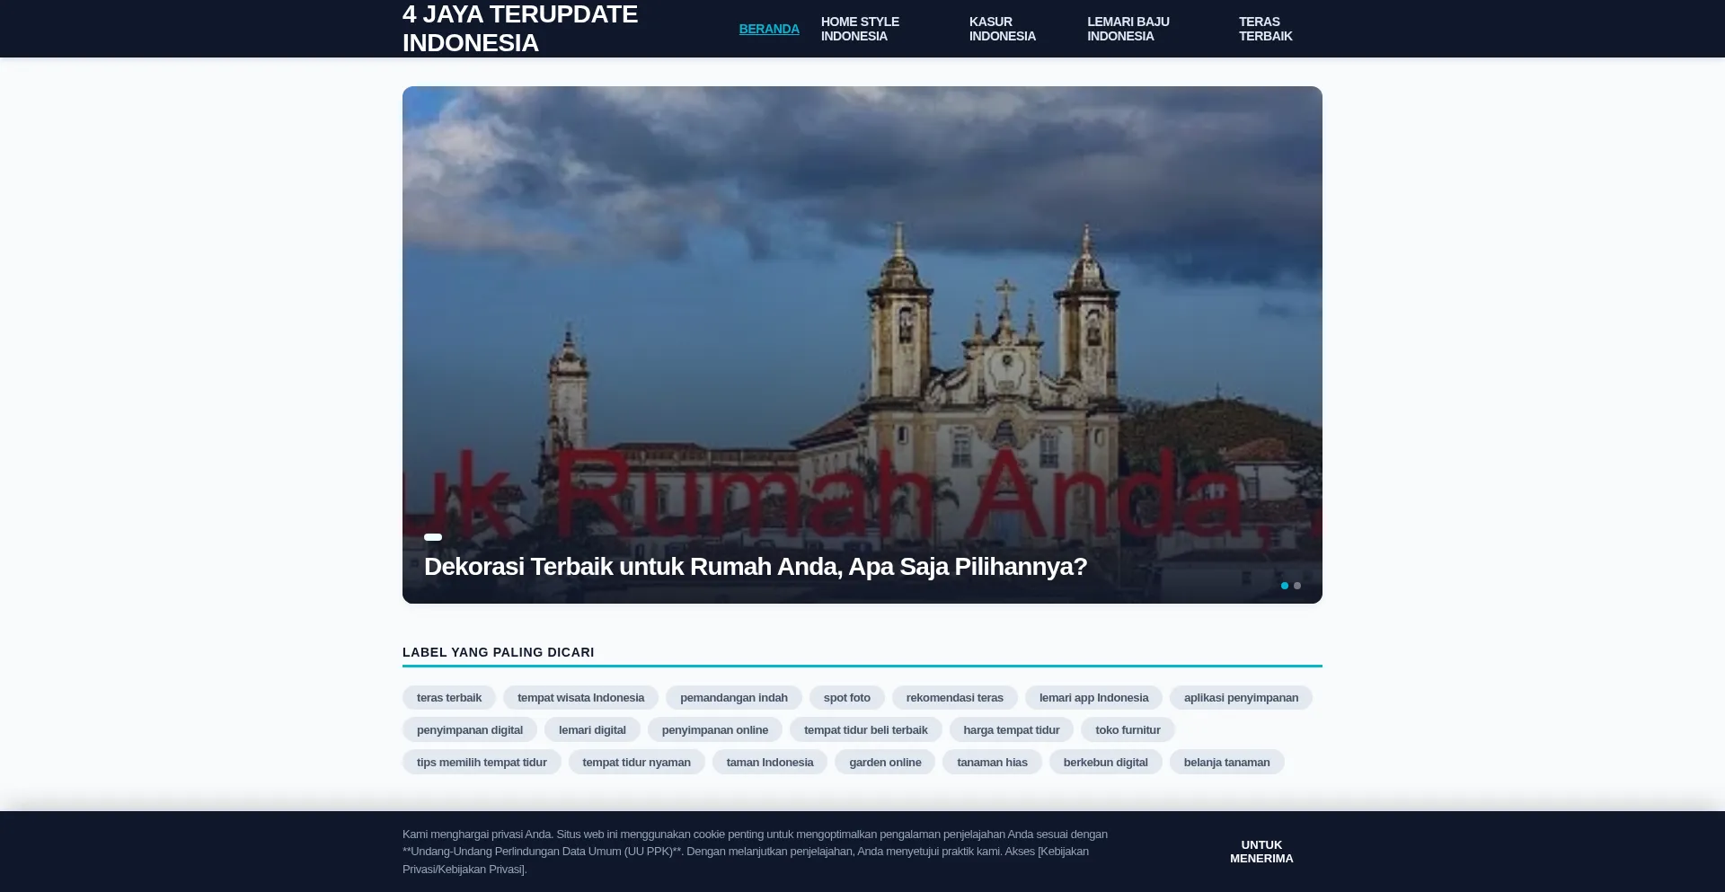Image resolution: width=1725 pixels, height=892 pixels.
Task: Choose the 'penyimpanan digital' tag
Action: tap(470, 730)
